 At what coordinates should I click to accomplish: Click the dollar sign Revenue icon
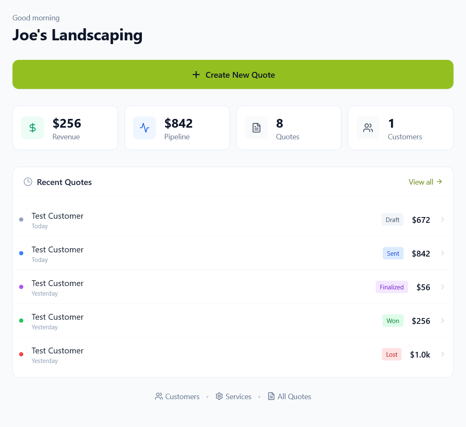[x=32, y=128]
